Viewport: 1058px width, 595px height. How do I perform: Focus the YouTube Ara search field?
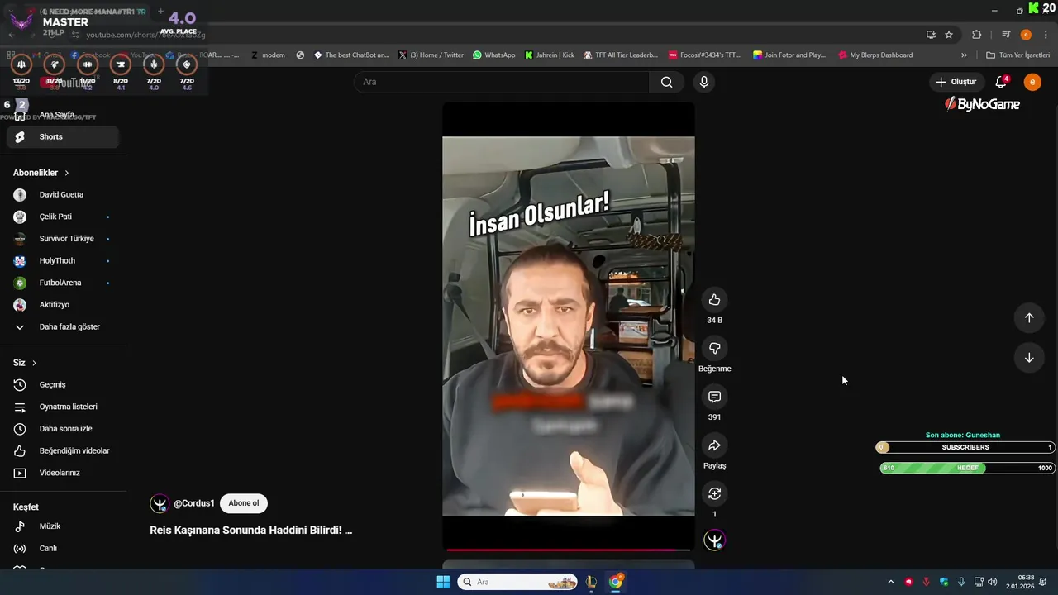[501, 82]
